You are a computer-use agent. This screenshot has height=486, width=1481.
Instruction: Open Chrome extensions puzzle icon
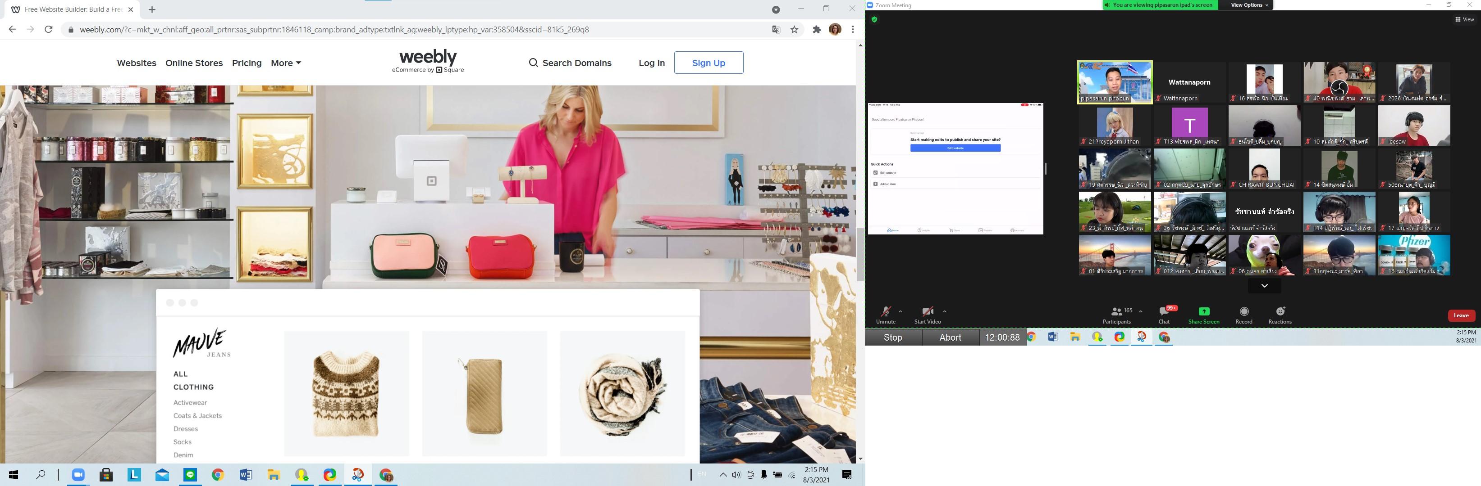click(816, 29)
